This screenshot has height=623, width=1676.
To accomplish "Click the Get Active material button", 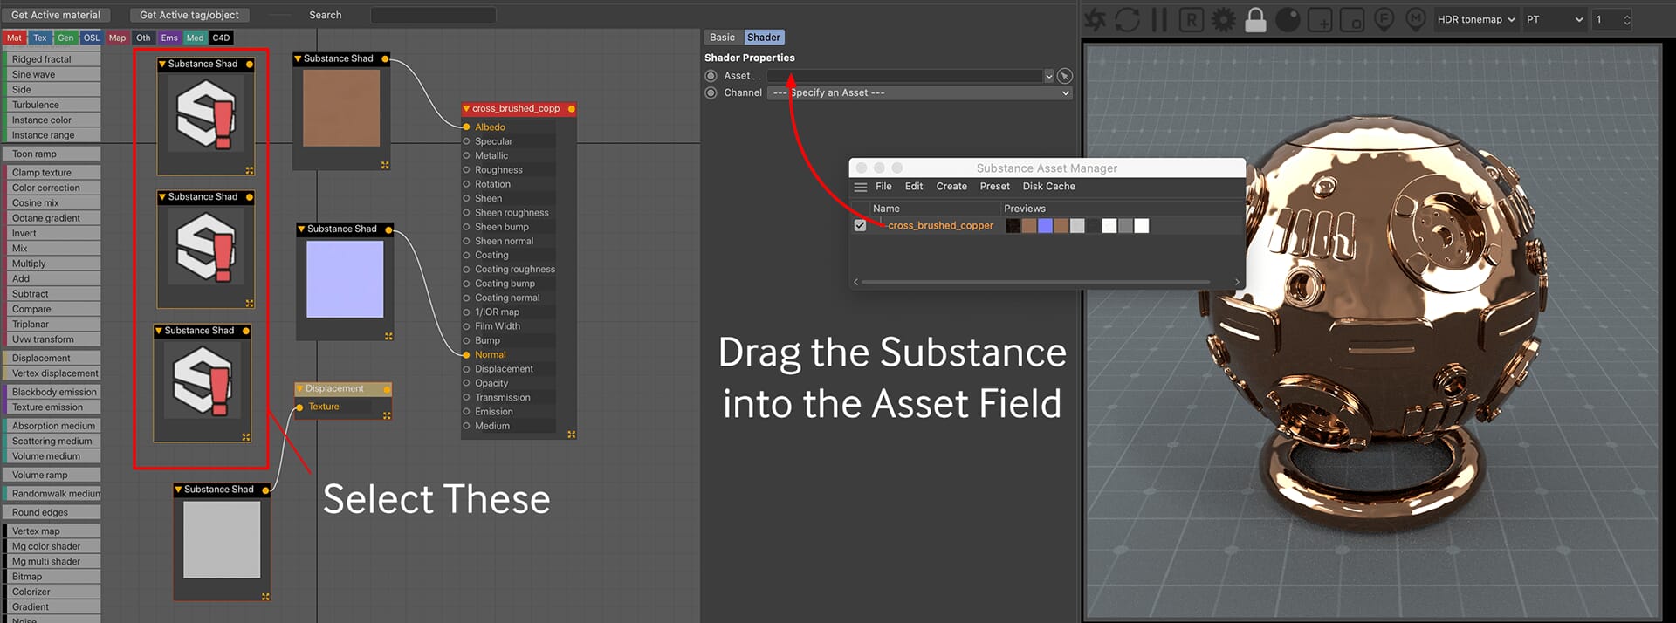I will [x=56, y=15].
